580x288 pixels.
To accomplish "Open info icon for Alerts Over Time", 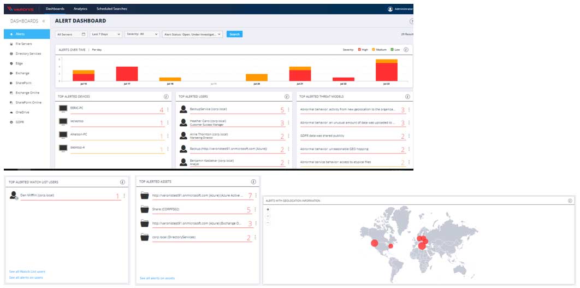I will pos(406,49).
